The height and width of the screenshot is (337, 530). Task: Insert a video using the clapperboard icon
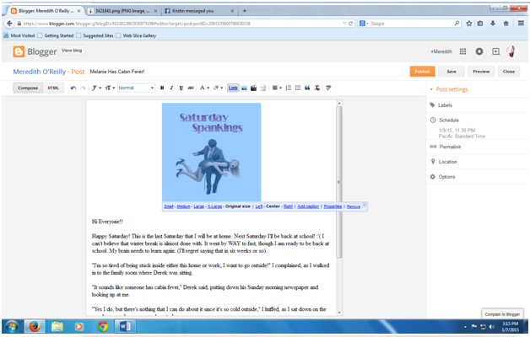pos(253,88)
